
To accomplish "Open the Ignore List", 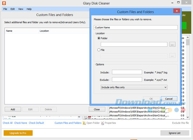I will (x=175, y=133).
